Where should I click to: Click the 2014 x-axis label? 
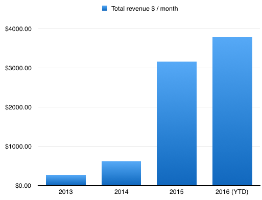(121, 192)
